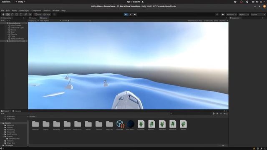Collapse the SampleScene hierarchy node
This screenshot has height=150, width=267.
5,23
